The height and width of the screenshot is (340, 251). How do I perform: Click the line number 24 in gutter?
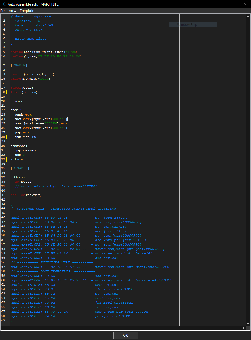coord(3,119)
